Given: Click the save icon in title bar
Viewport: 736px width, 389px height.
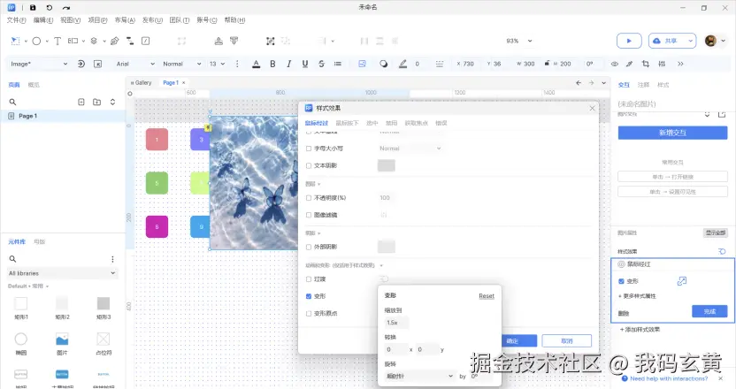Looking at the screenshot, I should 33,7.
